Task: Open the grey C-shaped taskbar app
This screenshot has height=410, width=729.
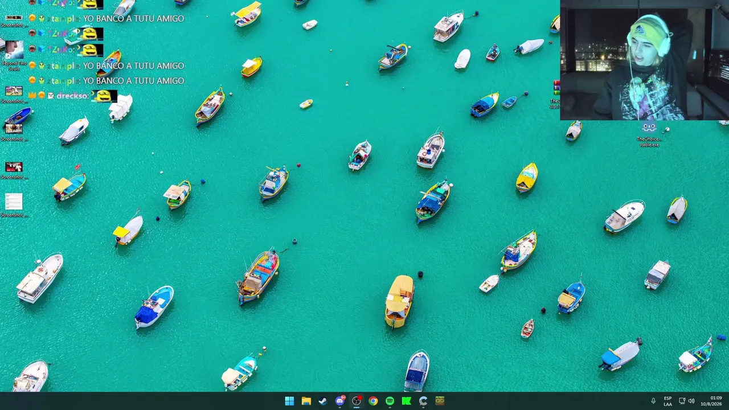Action: pyautogui.click(x=423, y=401)
